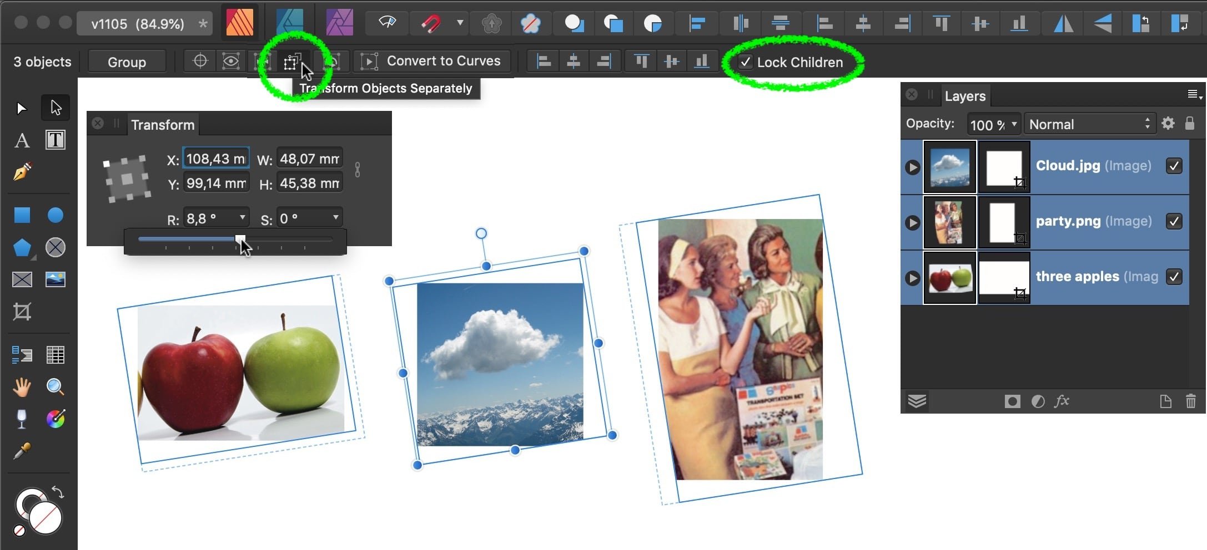Toggle Transform Objects Separately button

[291, 62]
